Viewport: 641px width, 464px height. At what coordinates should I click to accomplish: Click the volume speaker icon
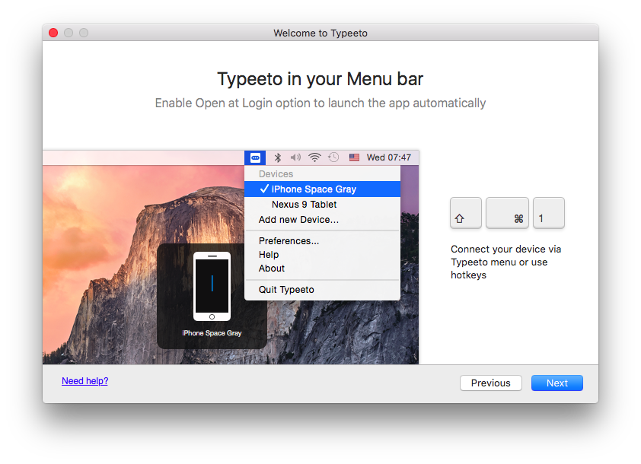[295, 157]
